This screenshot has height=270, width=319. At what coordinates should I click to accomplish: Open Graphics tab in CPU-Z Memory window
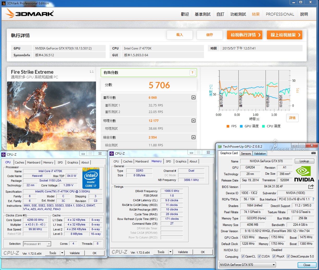181,161
